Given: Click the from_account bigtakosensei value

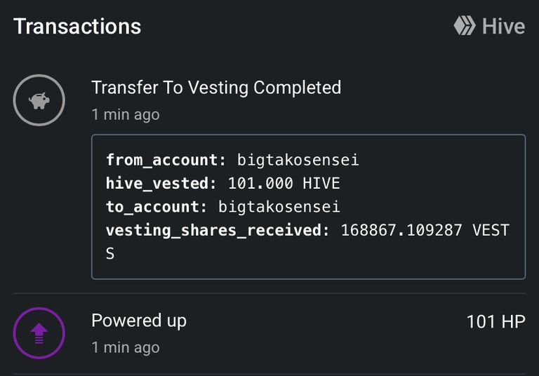Looking at the screenshot, I should pos(298,160).
